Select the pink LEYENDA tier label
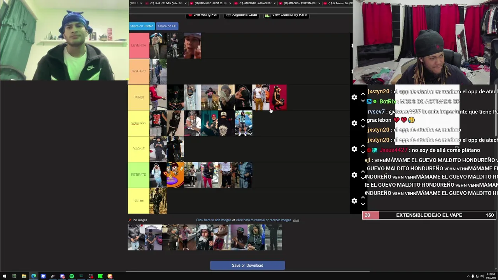498x280 pixels. tap(139, 45)
